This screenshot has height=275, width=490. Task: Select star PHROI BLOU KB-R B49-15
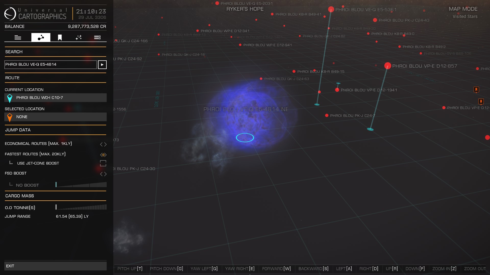click(x=294, y=72)
